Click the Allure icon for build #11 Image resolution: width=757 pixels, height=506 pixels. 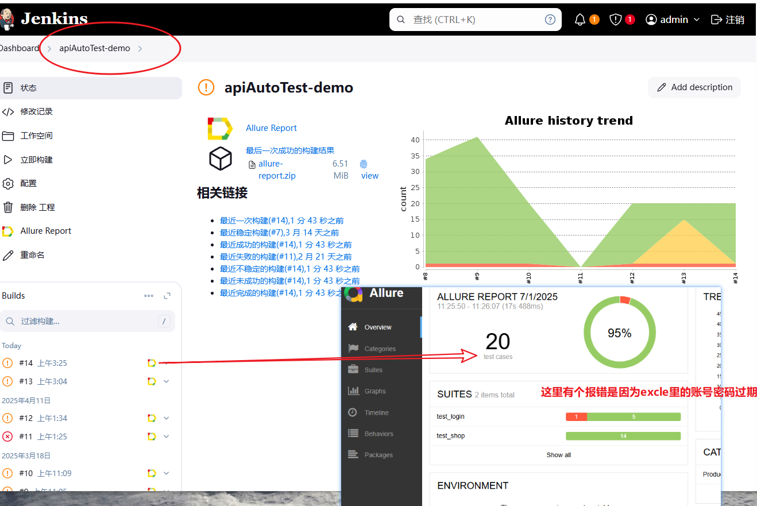point(152,437)
